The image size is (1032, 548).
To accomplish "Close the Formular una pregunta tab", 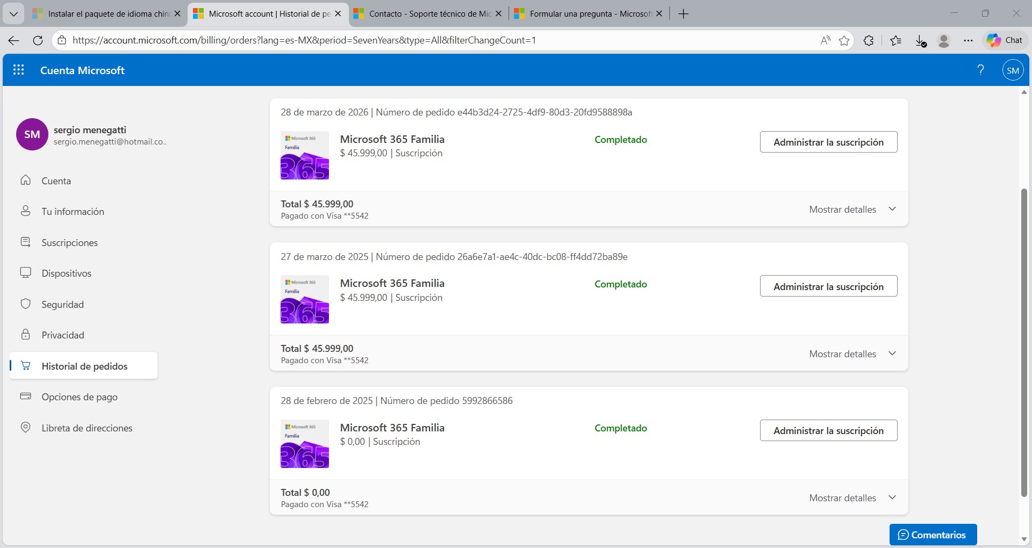I will (660, 14).
